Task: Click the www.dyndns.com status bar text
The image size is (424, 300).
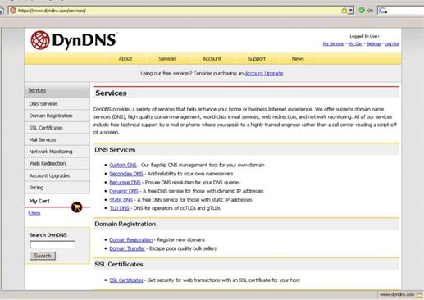Action: coord(397,294)
